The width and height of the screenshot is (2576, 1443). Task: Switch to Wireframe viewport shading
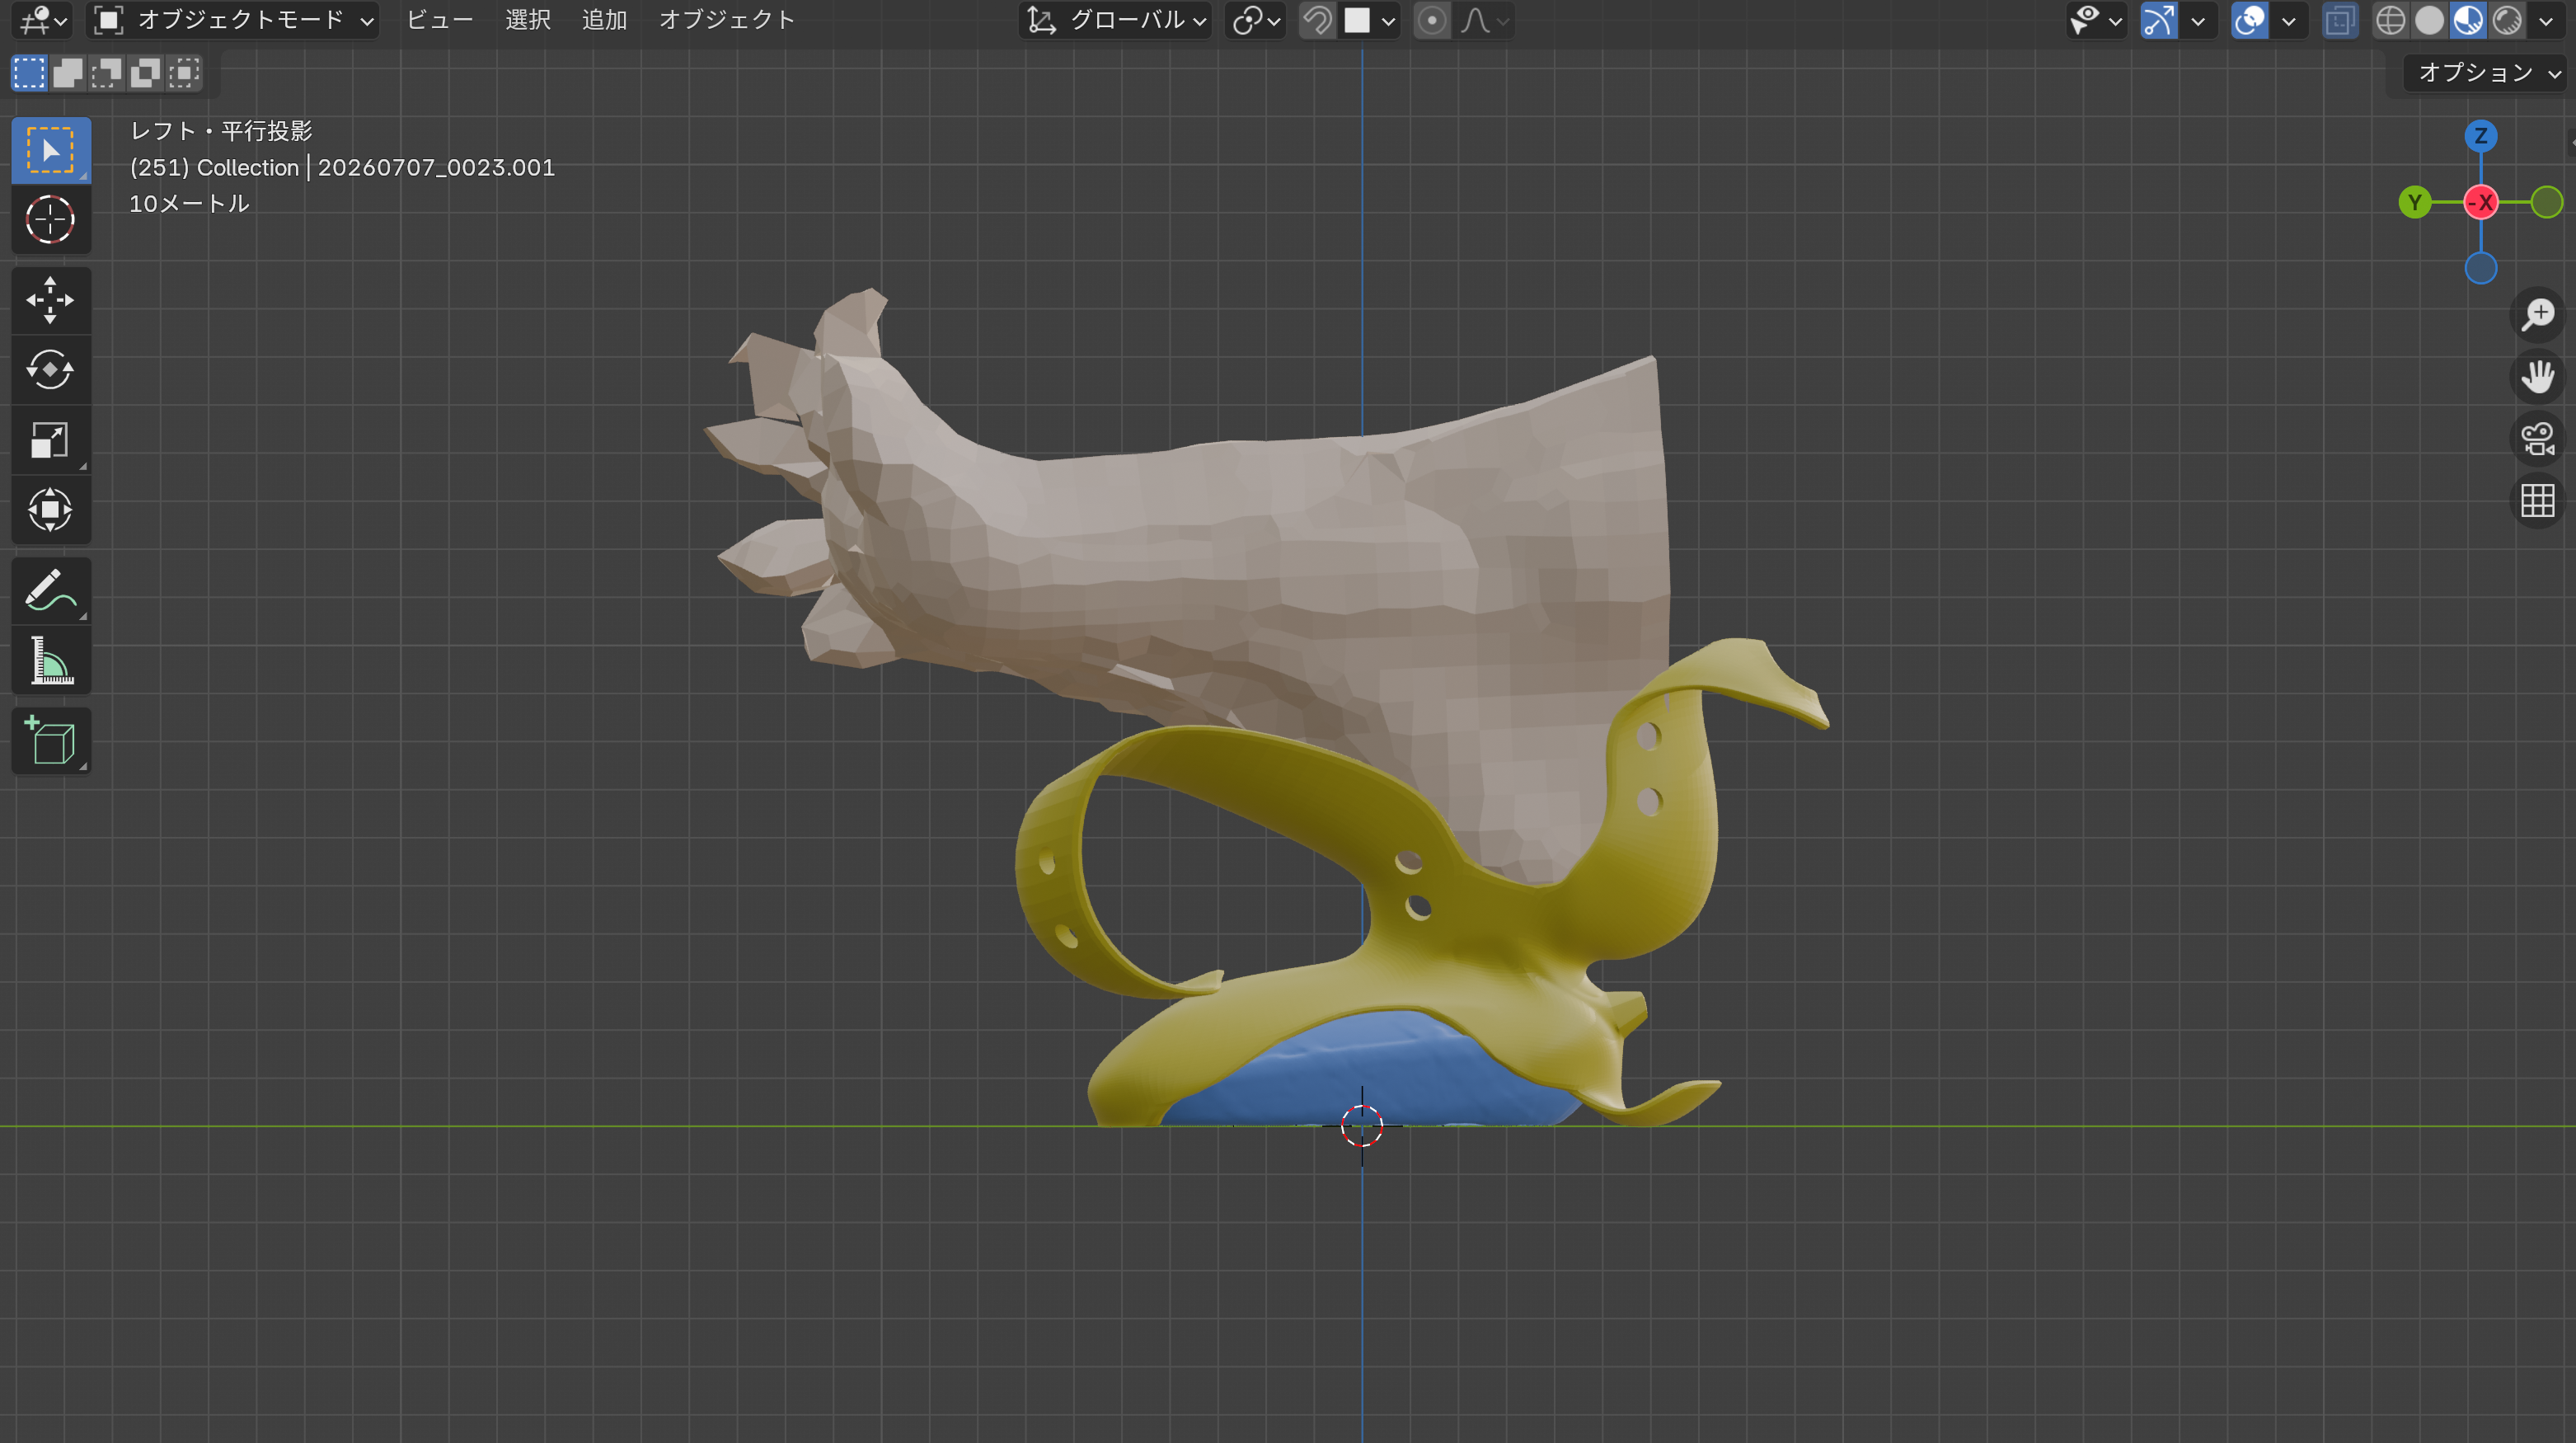(2391, 20)
